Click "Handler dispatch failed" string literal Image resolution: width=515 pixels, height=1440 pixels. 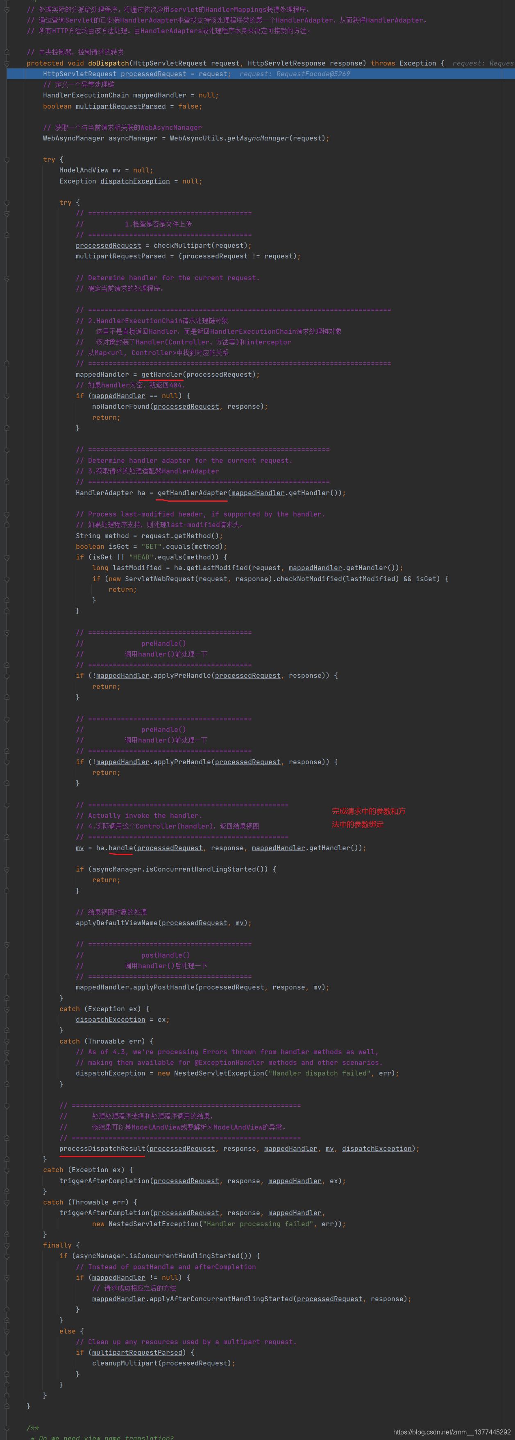click(319, 1073)
